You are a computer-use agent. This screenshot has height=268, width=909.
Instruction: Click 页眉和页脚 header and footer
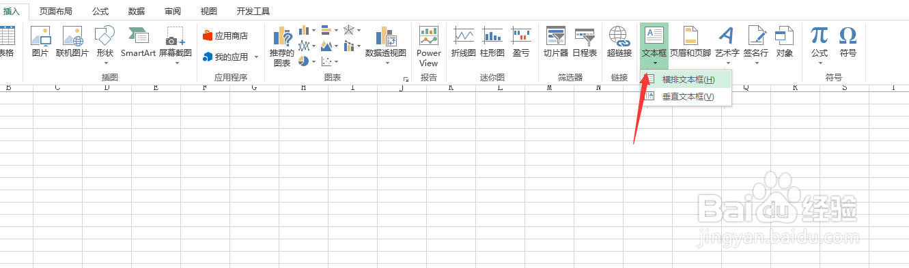coord(690,42)
